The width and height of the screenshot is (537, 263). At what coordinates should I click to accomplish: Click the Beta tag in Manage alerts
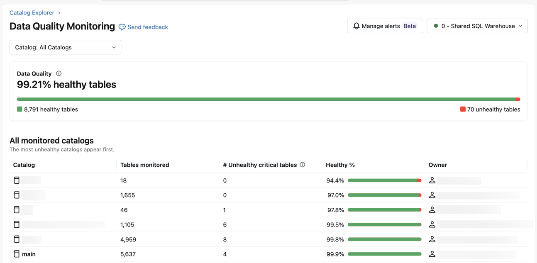point(410,26)
